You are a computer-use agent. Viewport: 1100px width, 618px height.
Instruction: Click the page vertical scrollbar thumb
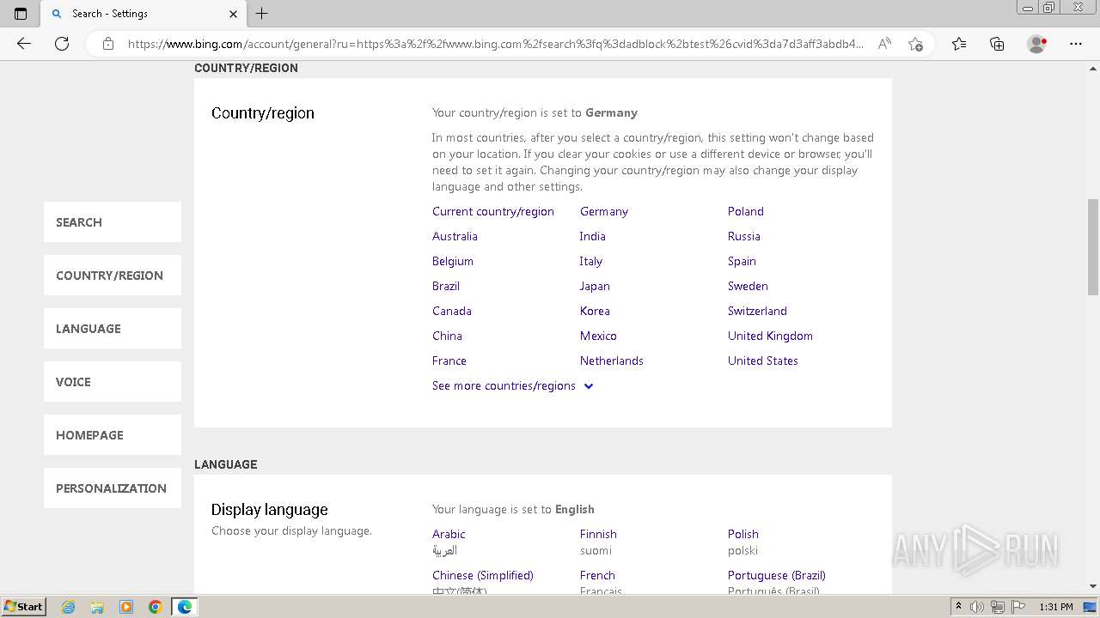click(1093, 247)
